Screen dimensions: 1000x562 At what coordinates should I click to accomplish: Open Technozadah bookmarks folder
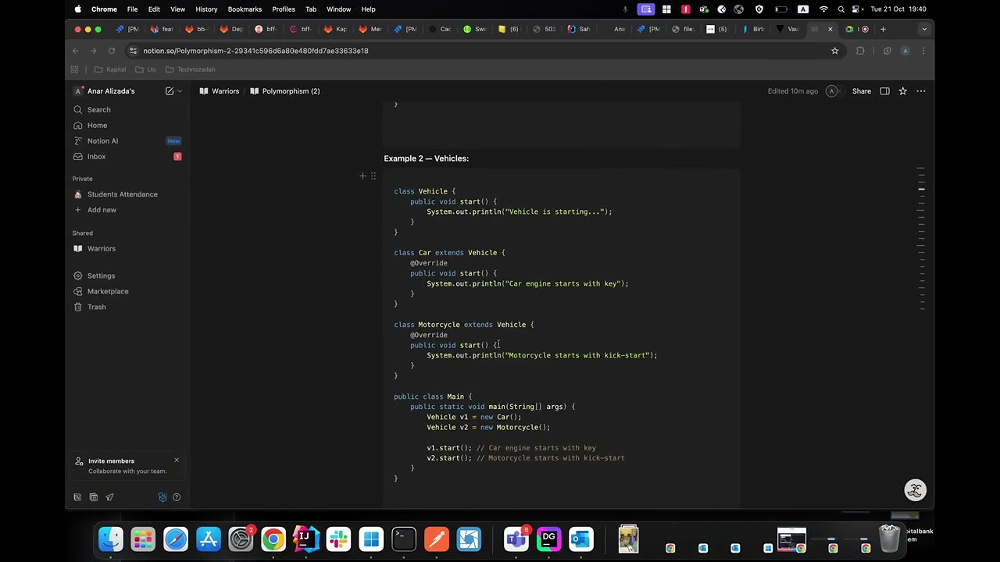click(x=191, y=69)
